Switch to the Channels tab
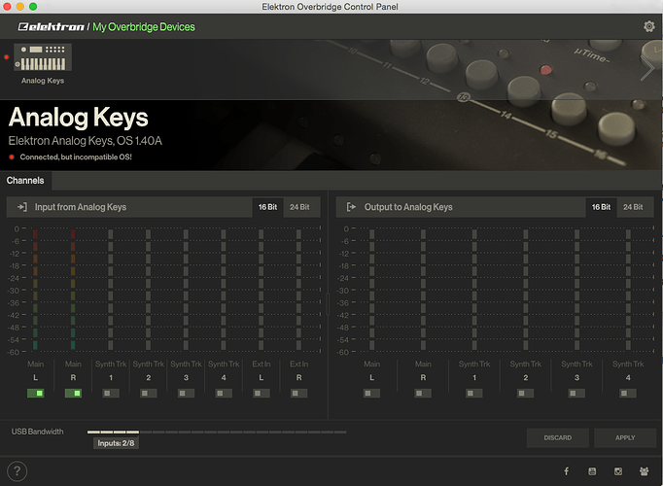The image size is (663, 486). coord(25,181)
